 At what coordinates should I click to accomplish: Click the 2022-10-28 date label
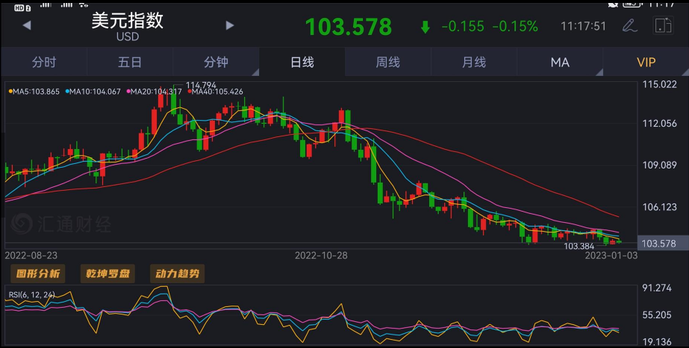point(321,256)
